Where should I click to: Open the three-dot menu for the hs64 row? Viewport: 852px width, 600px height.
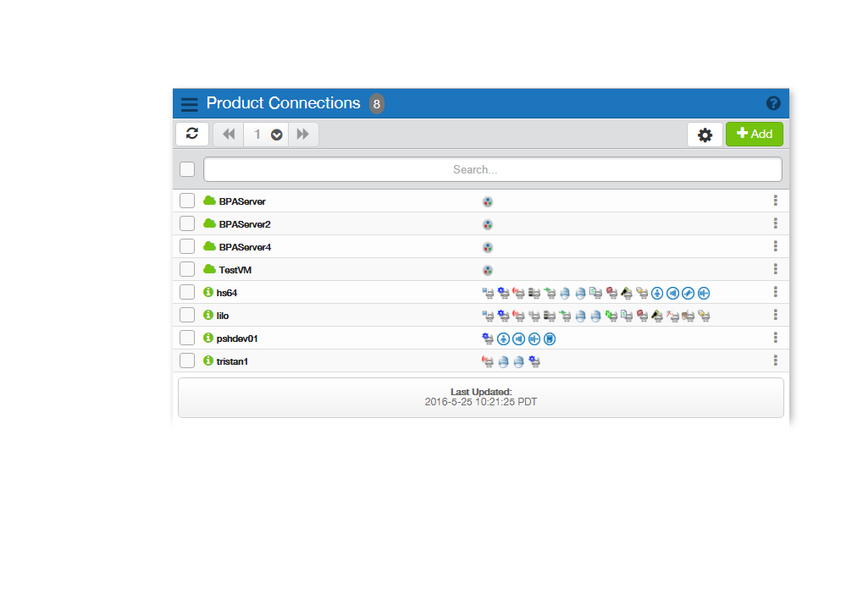[775, 292]
